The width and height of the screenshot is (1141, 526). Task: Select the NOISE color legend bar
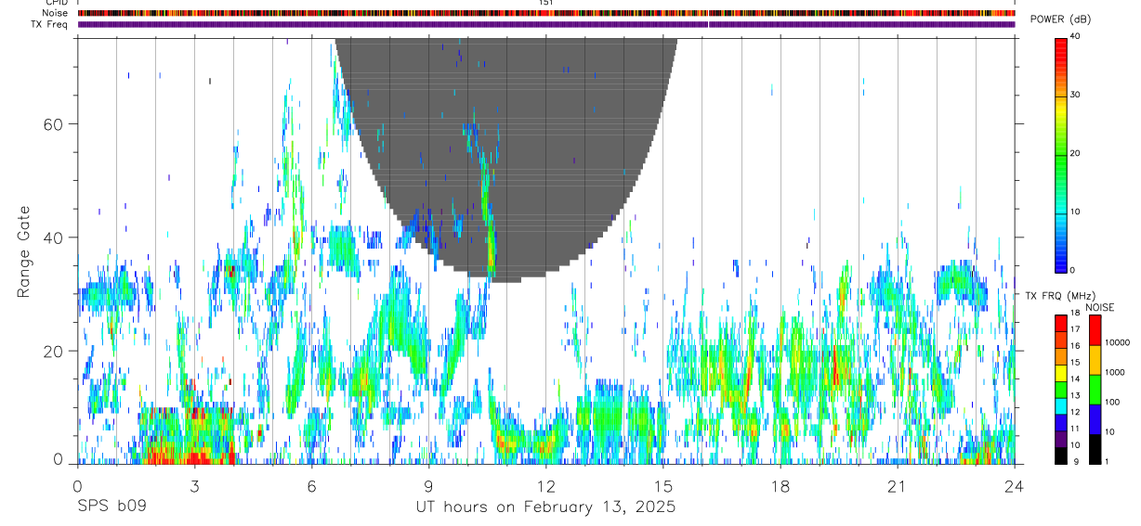point(1095,390)
